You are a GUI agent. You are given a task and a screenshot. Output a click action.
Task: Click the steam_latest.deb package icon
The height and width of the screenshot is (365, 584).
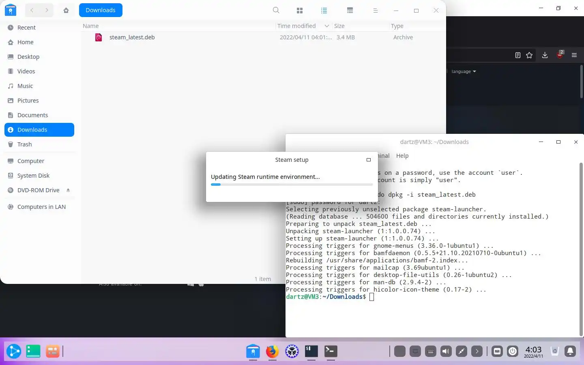click(99, 37)
